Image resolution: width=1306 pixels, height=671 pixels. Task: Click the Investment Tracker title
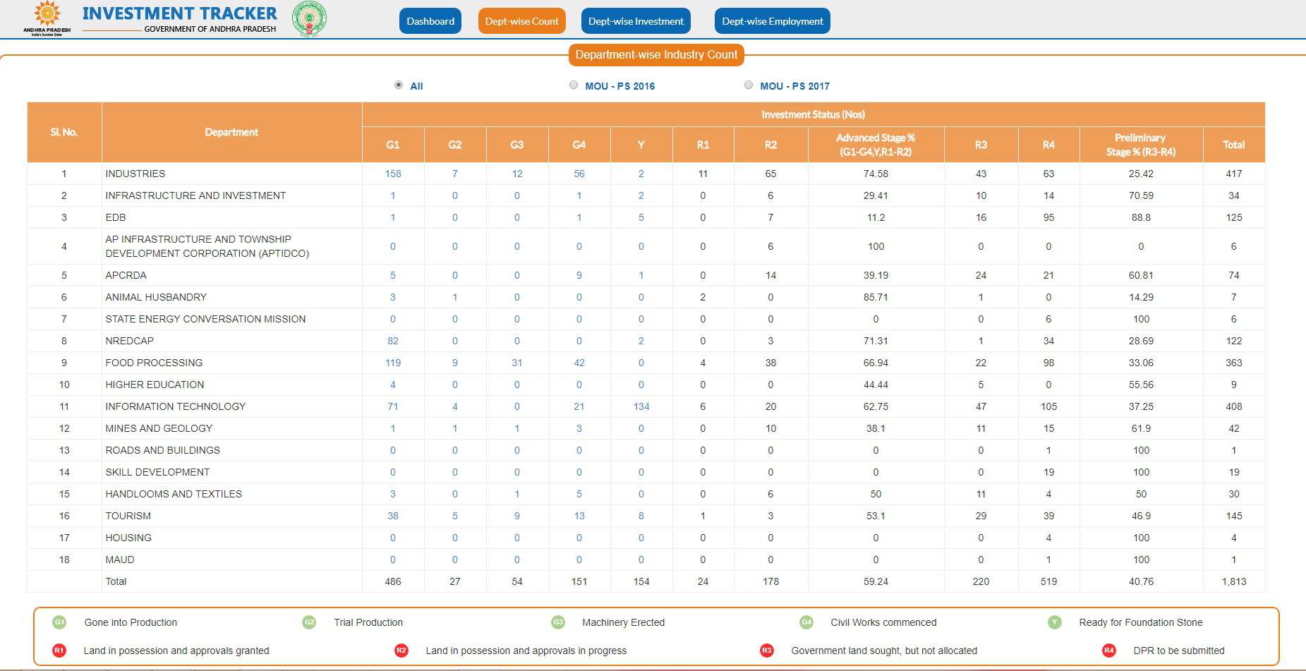[180, 13]
